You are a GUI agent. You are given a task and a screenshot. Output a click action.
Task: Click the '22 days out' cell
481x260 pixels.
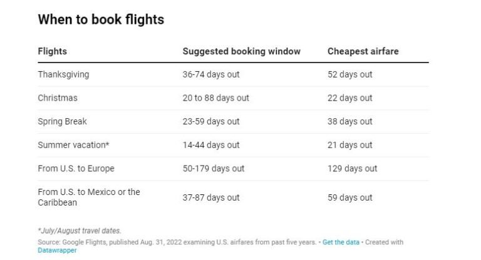tap(349, 98)
